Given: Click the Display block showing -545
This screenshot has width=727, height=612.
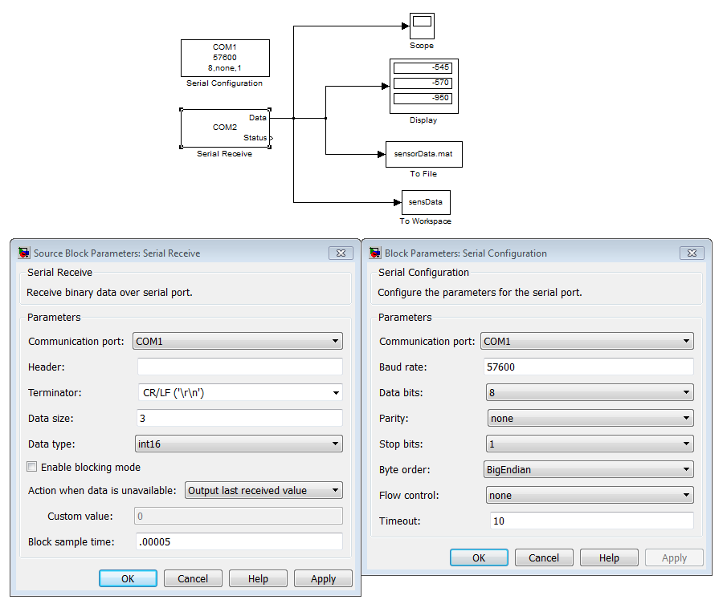Looking at the screenshot, I should tap(423, 67).
